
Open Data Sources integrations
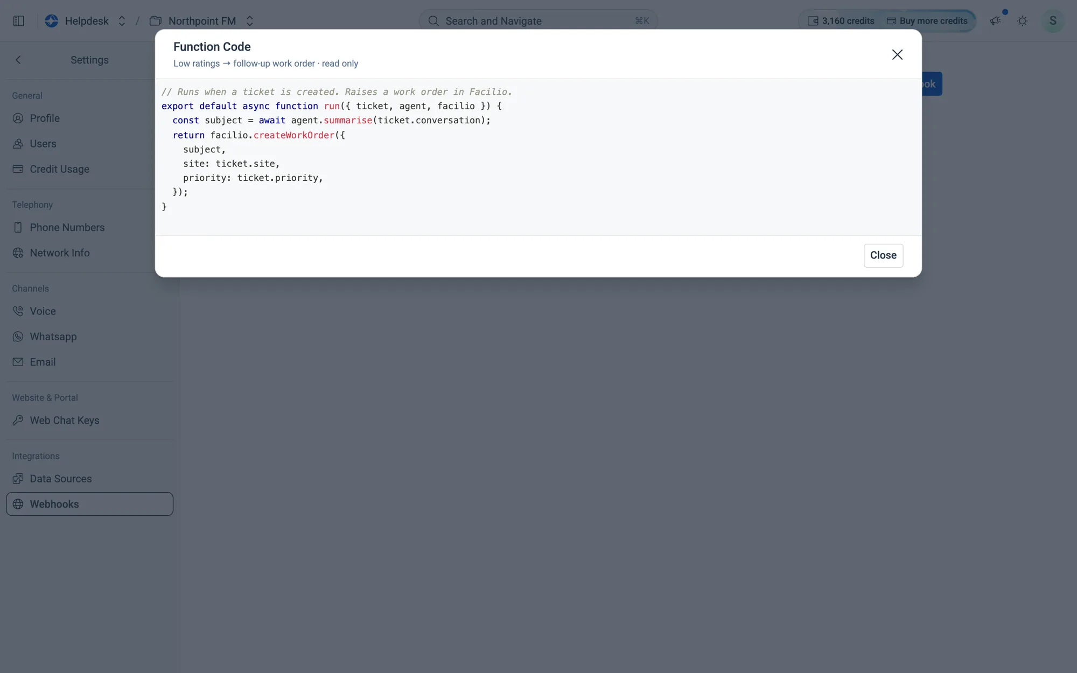(x=89, y=479)
